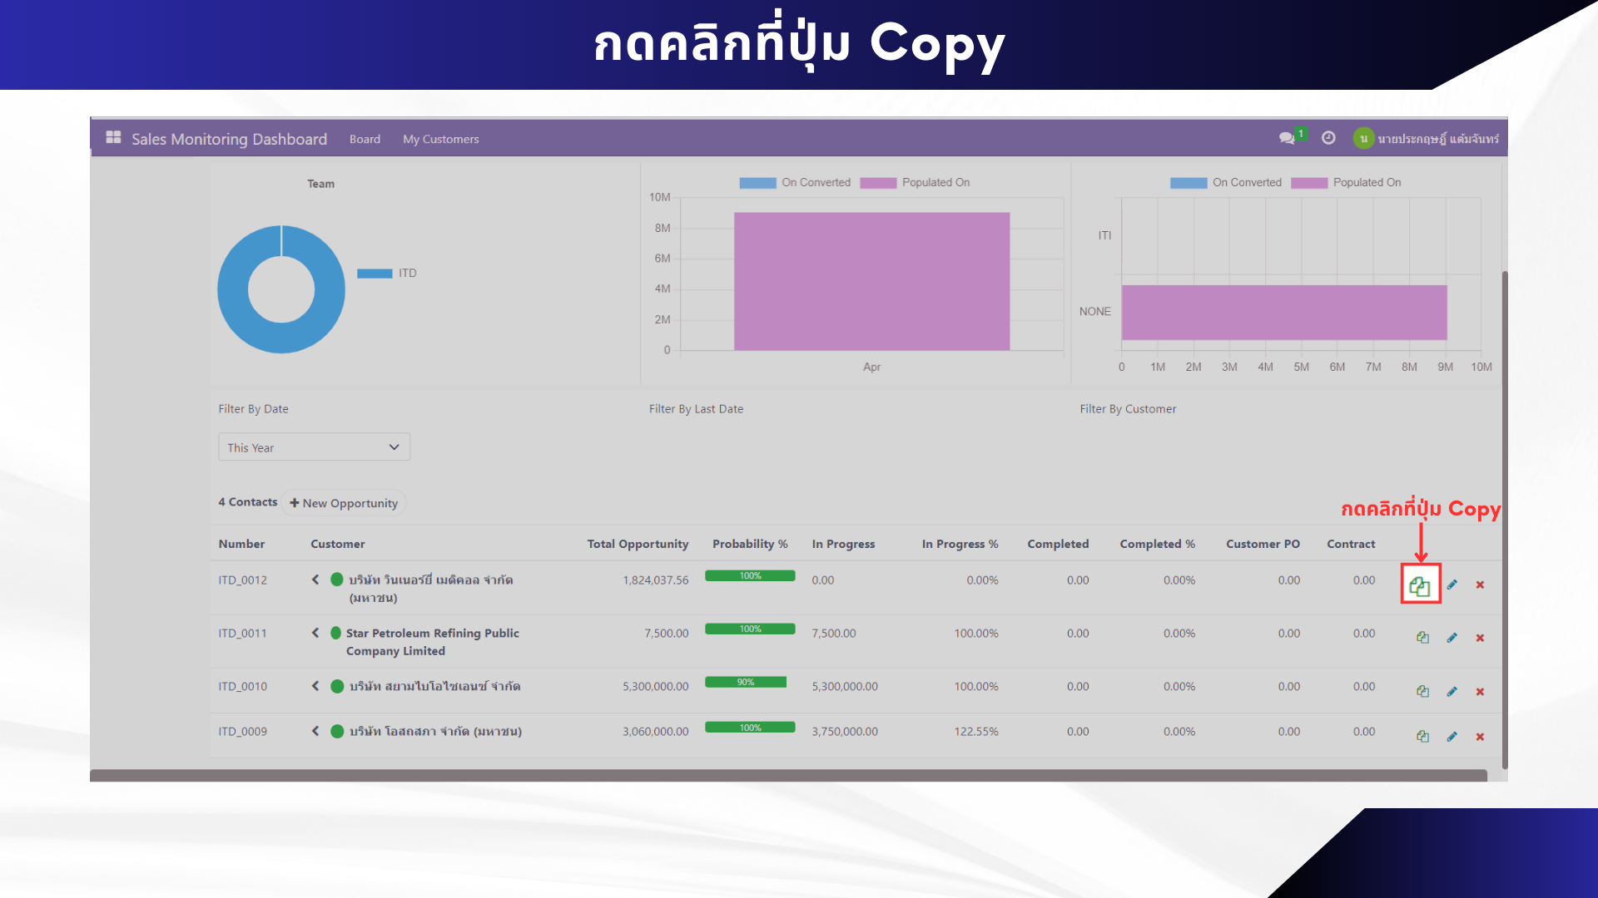1598x898 pixels.
Task: Click the red delete X for ITD_0009
Action: [x=1480, y=737]
